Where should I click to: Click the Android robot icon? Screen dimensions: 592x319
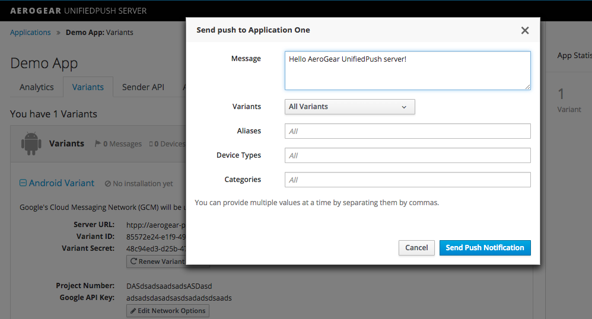pos(31,143)
